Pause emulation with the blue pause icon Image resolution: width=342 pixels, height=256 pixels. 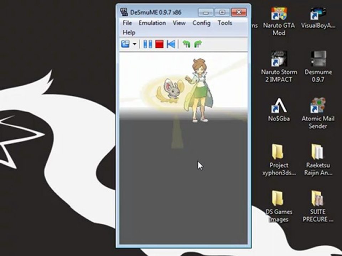(x=147, y=44)
